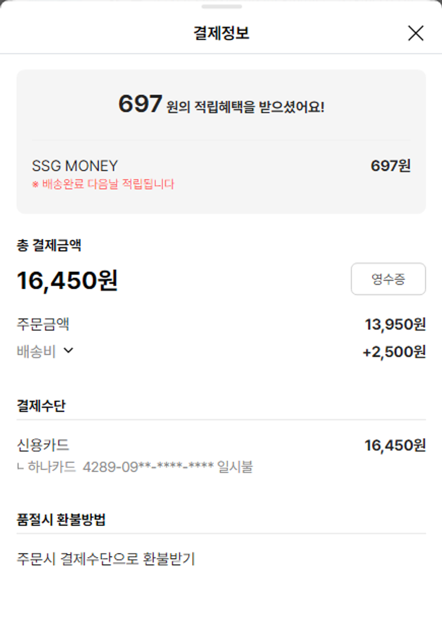Click the 하나카드 card number line
This screenshot has height=629, width=442.
click(x=136, y=467)
